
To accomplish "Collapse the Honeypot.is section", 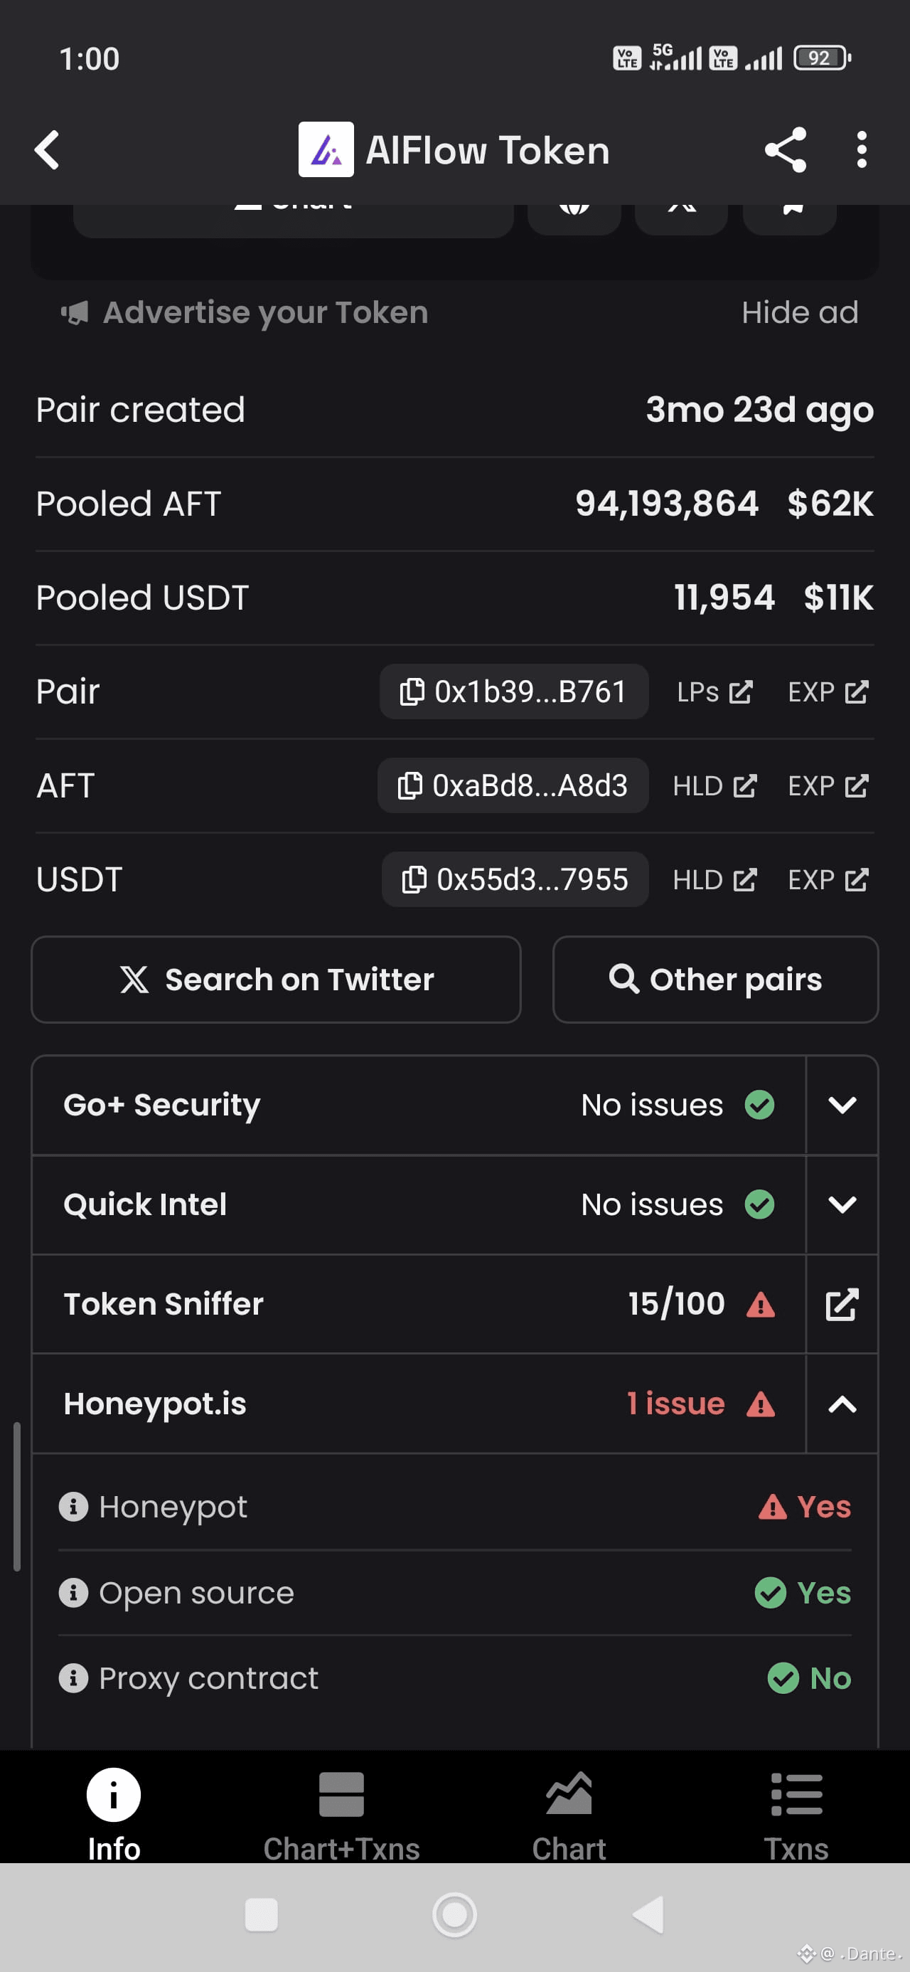I will (x=842, y=1404).
